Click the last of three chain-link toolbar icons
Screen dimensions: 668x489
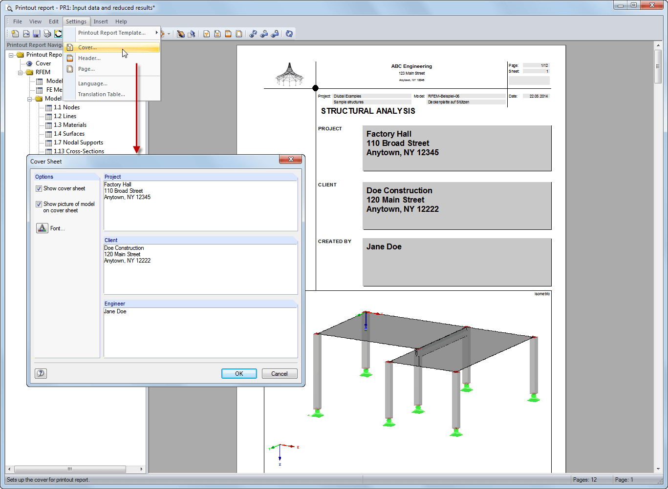[275, 34]
